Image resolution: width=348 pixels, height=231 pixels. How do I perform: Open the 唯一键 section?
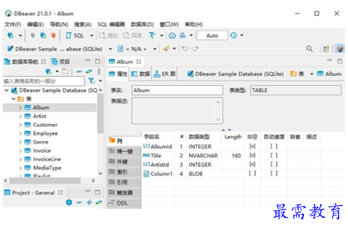click(123, 152)
